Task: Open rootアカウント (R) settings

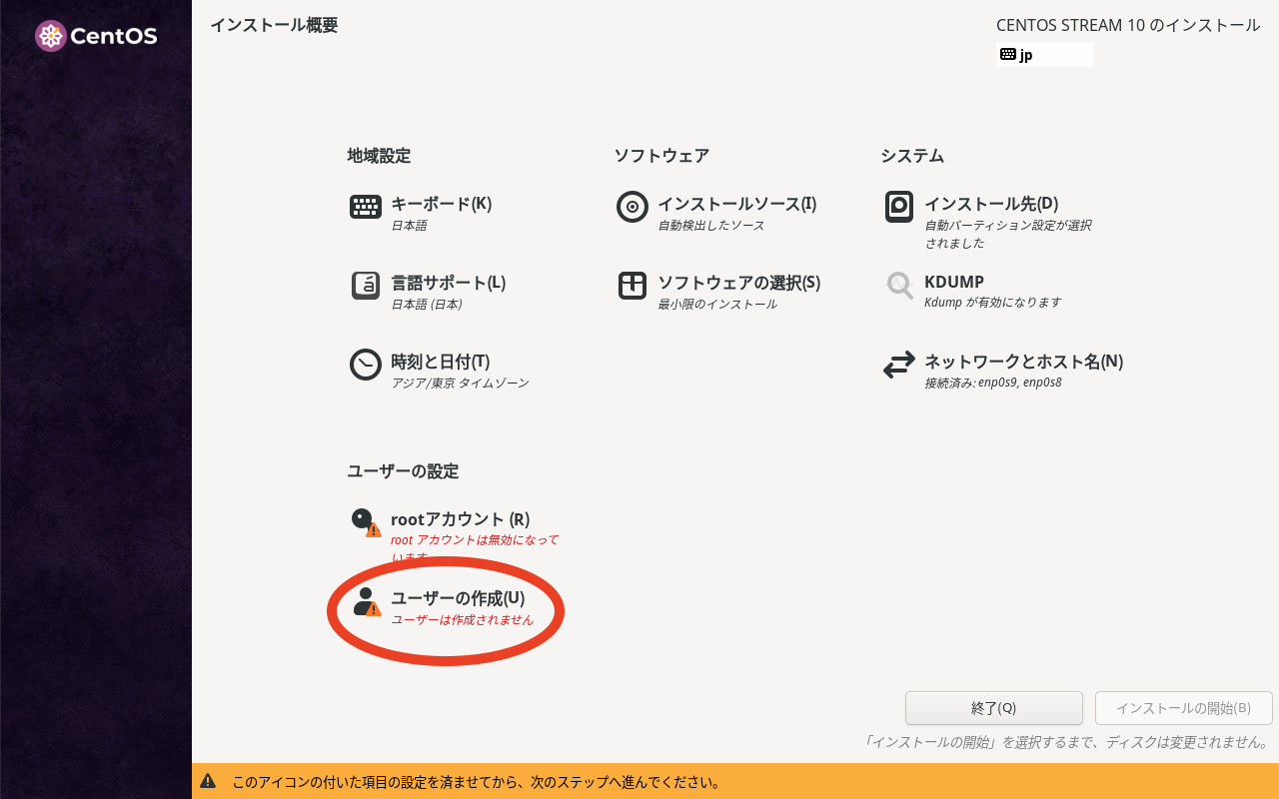Action: click(x=460, y=519)
